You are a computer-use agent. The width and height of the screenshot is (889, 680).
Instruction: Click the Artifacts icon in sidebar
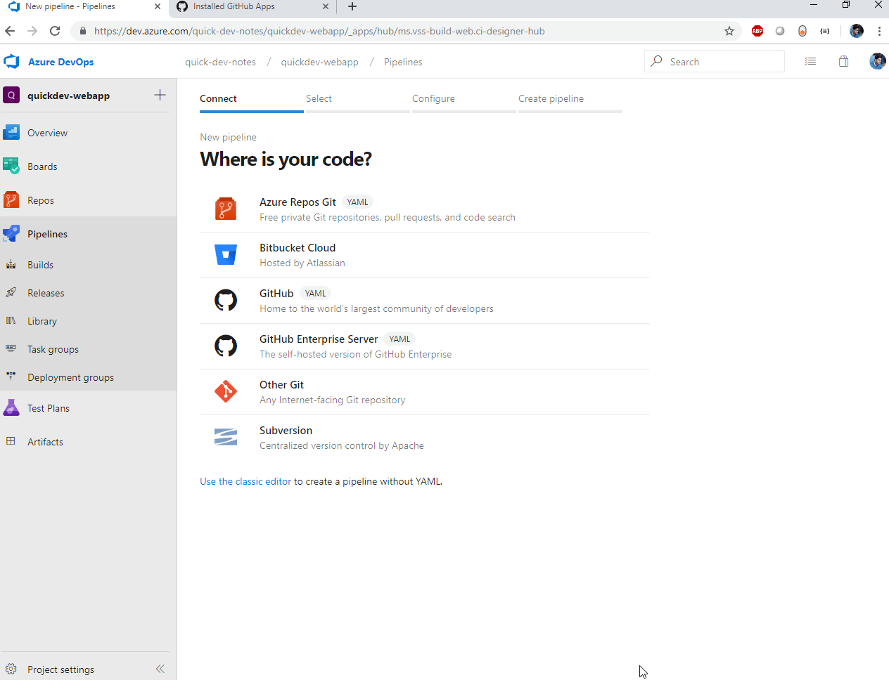tap(11, 441)
